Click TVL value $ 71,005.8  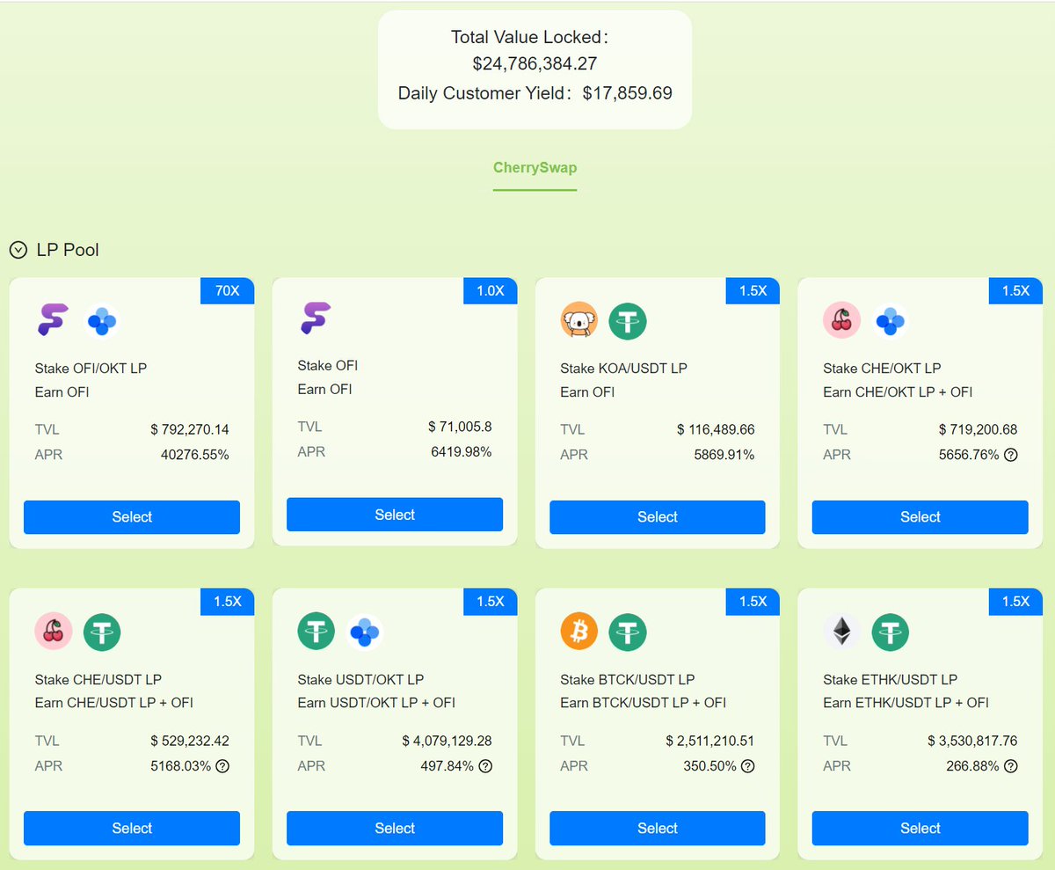click(x=460, y=428)
